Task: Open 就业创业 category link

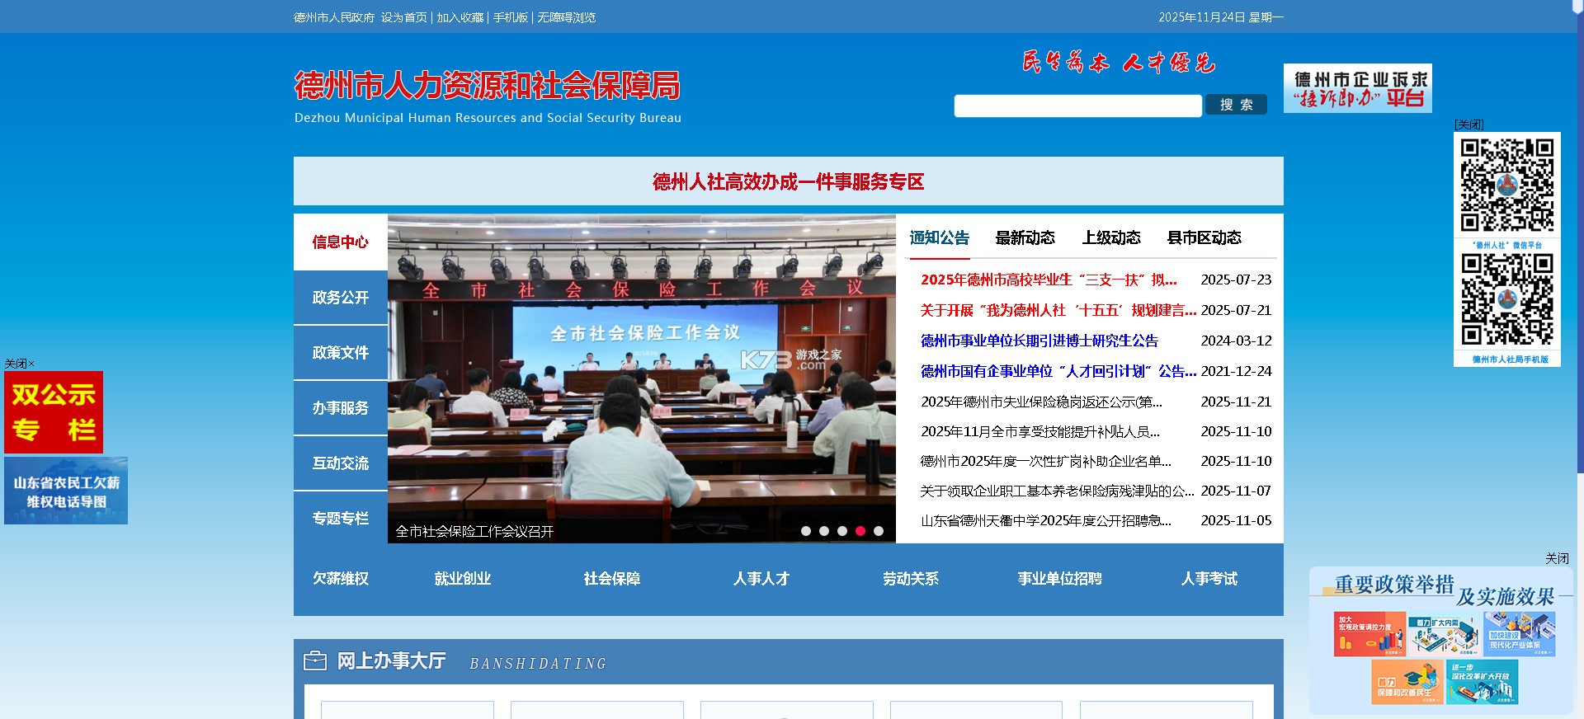Action: [x=463, y=579]
